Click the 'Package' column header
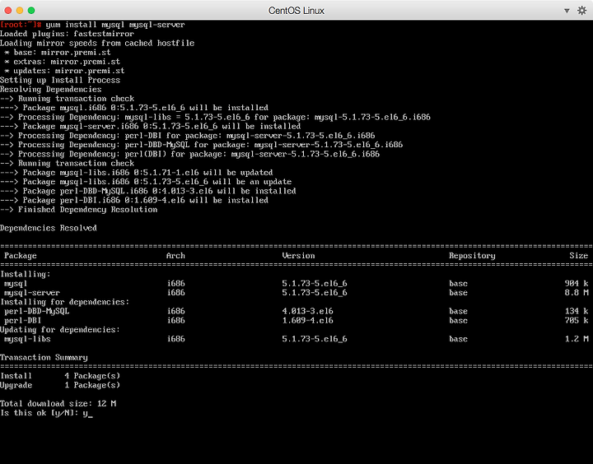Screen dimensions: 593x464 [21, 256]
